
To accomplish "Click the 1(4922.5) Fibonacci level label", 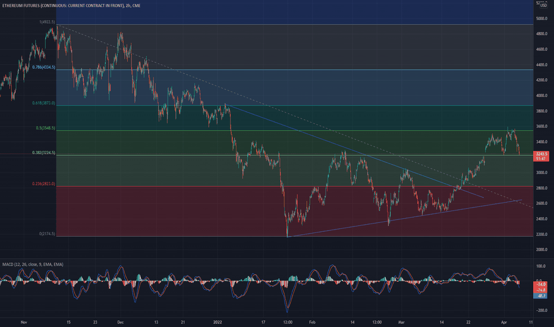I will (47, 22).
